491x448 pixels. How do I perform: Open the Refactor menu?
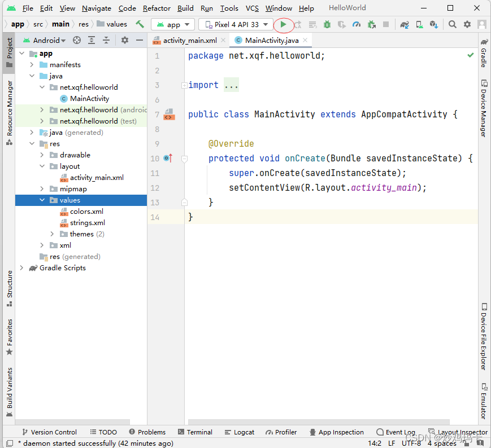(x=157, y=8)
